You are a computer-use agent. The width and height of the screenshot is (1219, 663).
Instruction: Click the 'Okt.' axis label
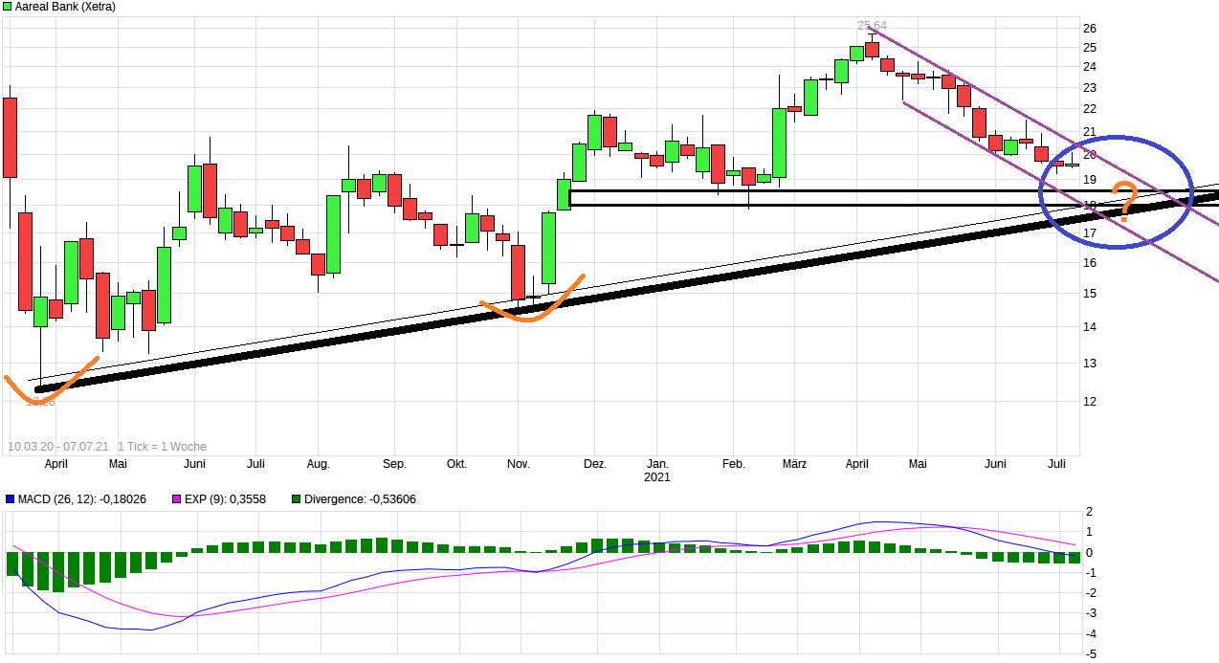click(x=456, y=464)
